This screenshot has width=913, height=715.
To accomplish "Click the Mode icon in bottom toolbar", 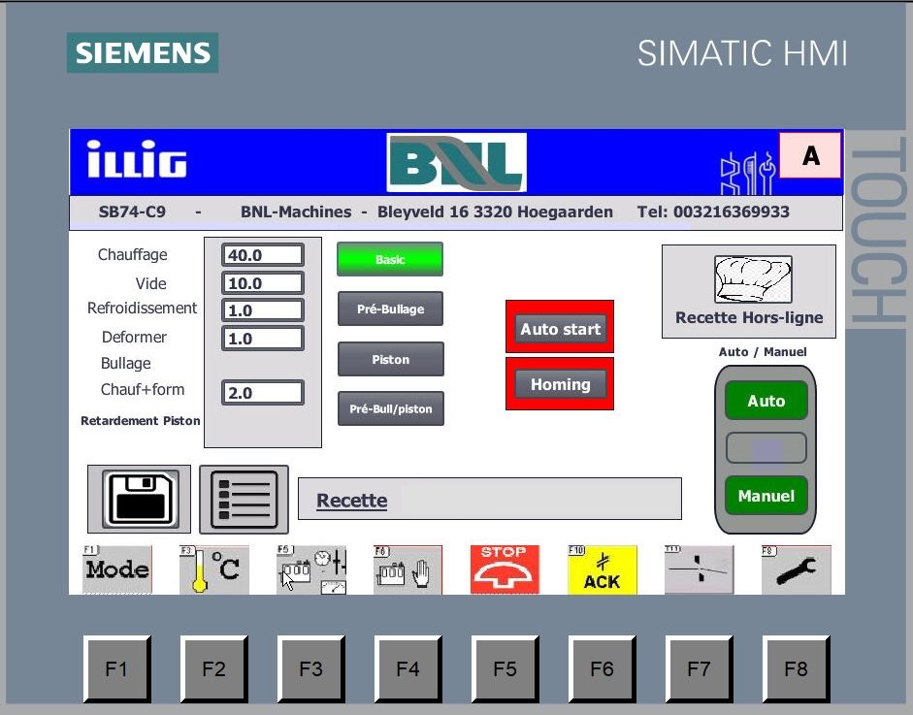I will (117, 569).
